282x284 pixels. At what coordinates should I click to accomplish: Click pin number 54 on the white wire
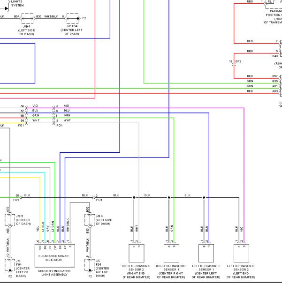[x=23, y=120]
